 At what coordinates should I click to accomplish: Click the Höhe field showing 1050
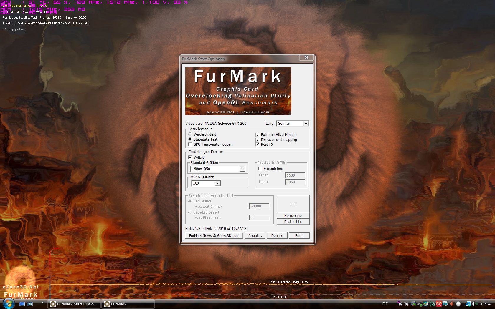(x=295, y=182)
